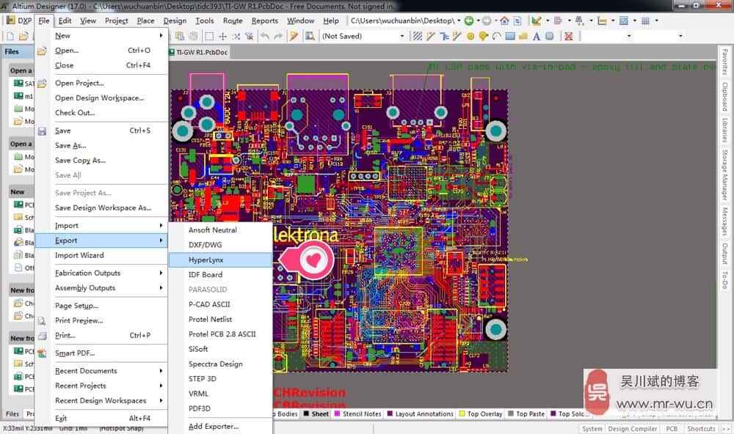Switch to the Stencil Notes layer tab

[x=357, y=414]
